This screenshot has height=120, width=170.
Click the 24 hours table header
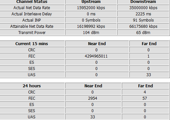[x=32, y=86]
